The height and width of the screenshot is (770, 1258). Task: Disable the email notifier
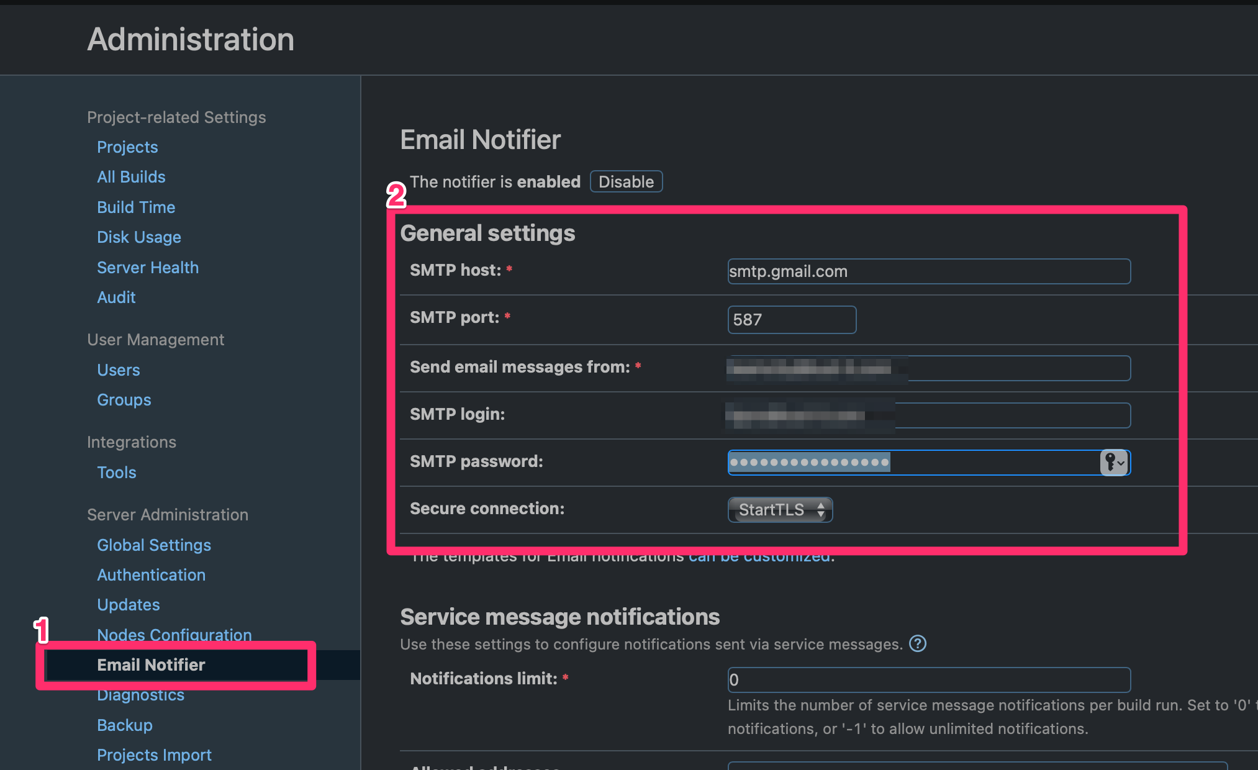626,182
